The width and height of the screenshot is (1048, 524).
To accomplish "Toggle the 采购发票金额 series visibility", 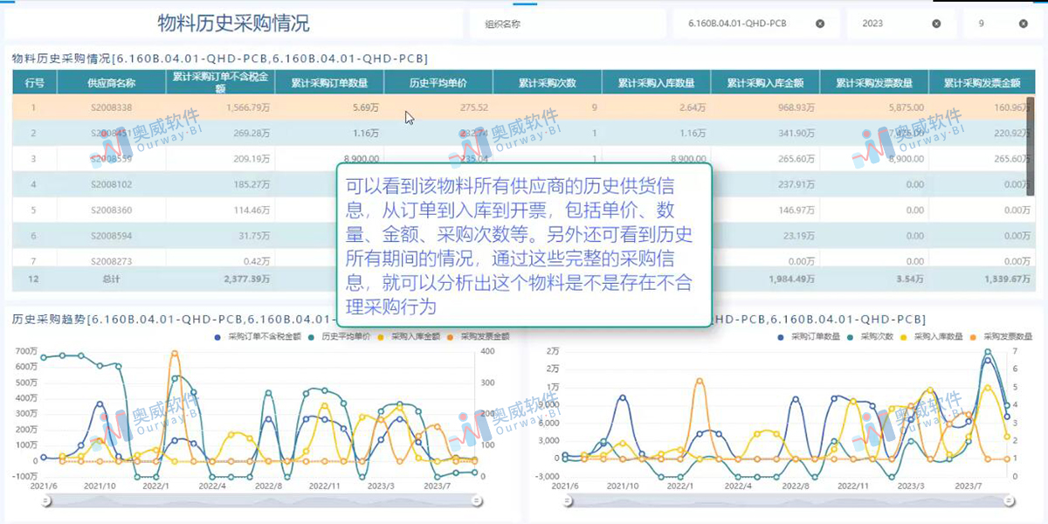I will coord(450,335).
